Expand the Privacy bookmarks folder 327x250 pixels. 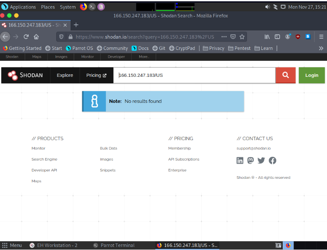point(213,48)
